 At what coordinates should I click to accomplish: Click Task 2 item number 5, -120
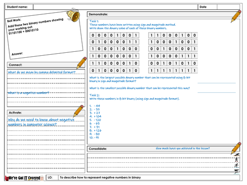95,120
